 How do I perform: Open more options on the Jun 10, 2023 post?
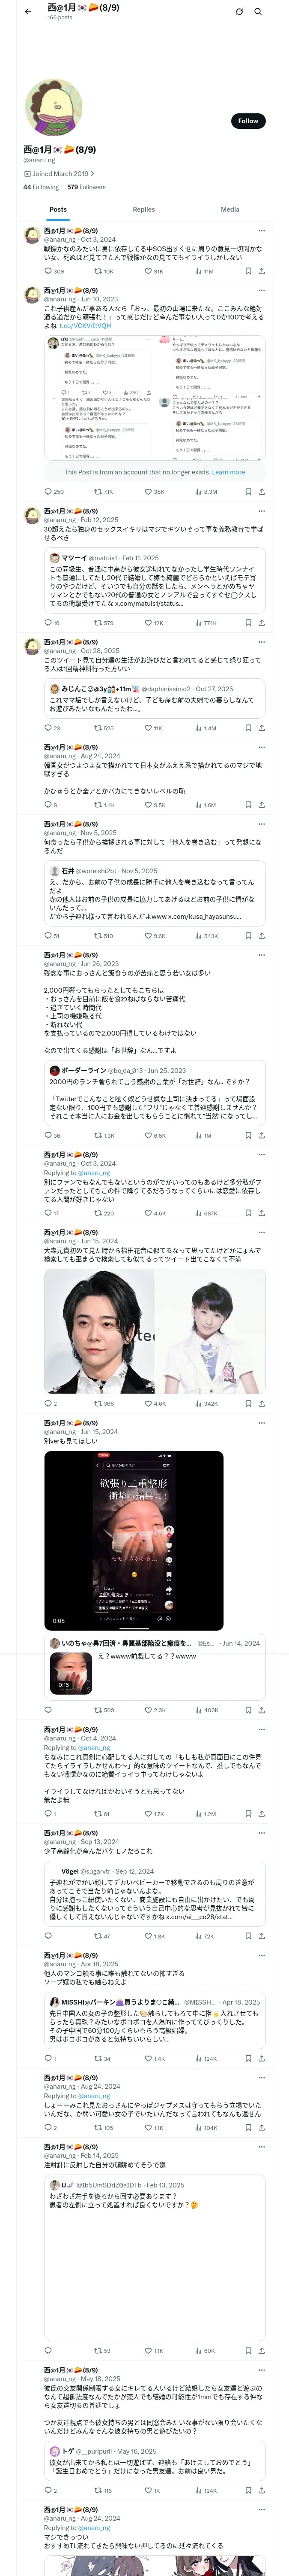click(261, 290)
